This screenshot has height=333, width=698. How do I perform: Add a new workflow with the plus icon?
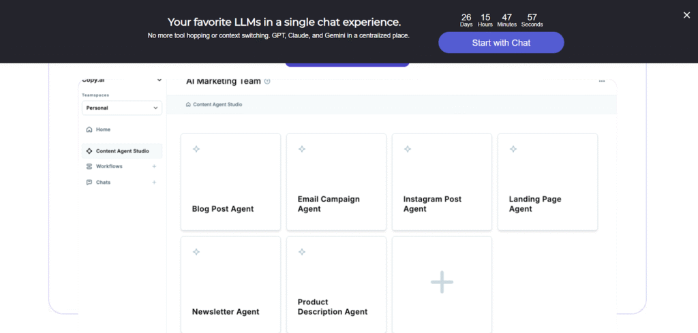point(154,166)
